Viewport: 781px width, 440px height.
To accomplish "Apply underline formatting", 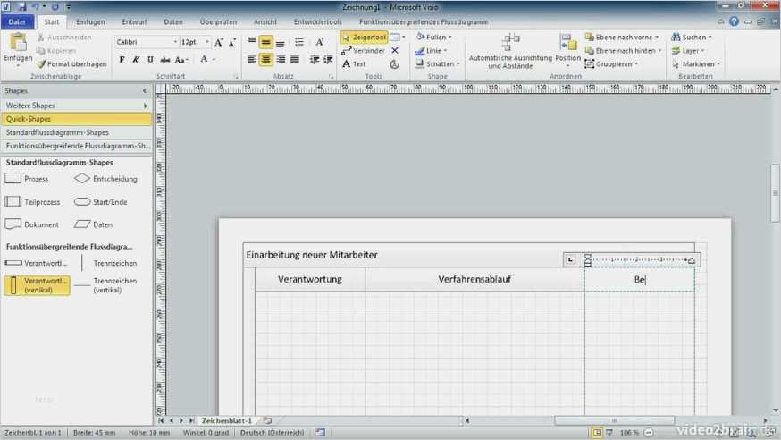I will click(150, 60).
